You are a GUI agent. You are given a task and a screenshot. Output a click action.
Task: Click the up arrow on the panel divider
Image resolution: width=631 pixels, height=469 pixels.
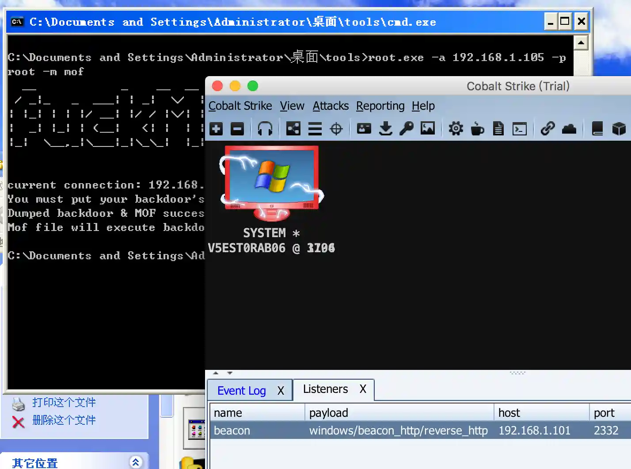tap(216, 373)
